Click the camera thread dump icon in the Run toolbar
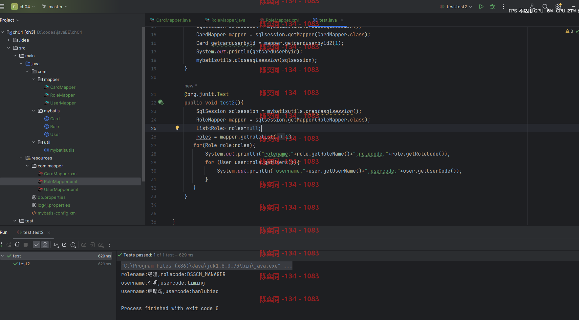The width and height of the screenshot is (579, 320). [84, 245]
